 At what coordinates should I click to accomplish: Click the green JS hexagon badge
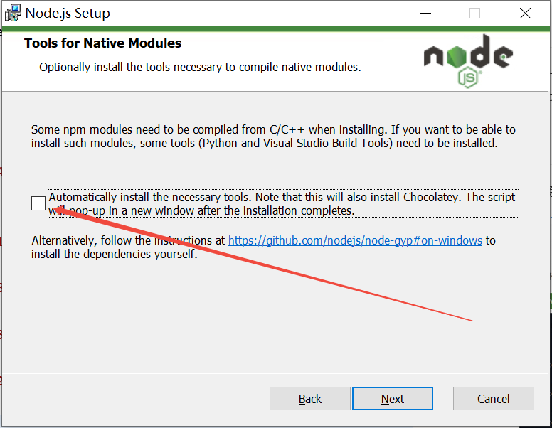click(467, 77)
